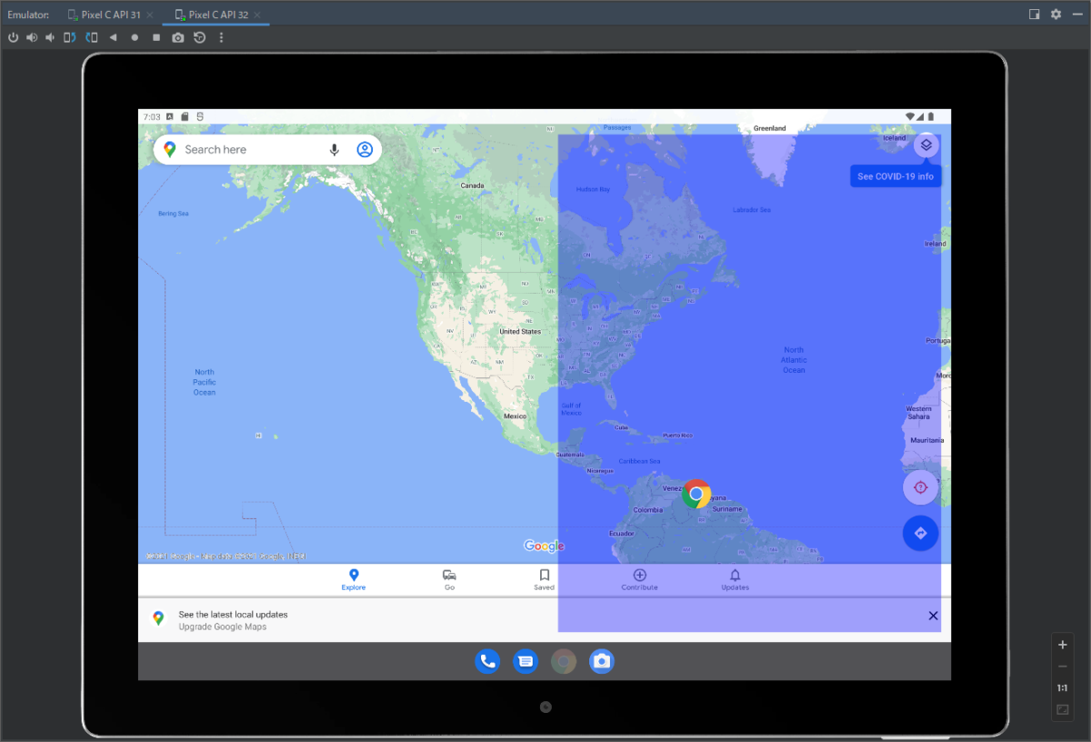Click the Google logo on the map

544,546
